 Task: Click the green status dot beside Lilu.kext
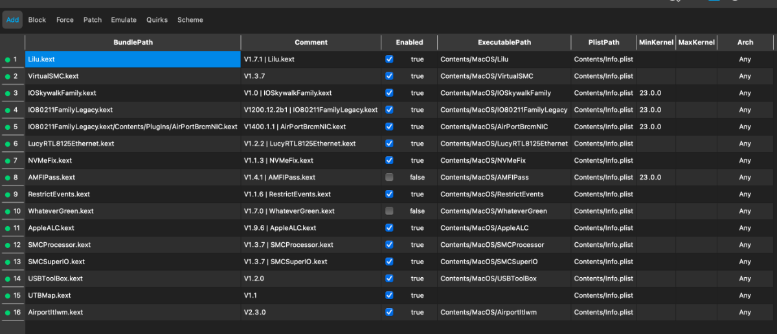pyautogui.click(x=7, y=59)
